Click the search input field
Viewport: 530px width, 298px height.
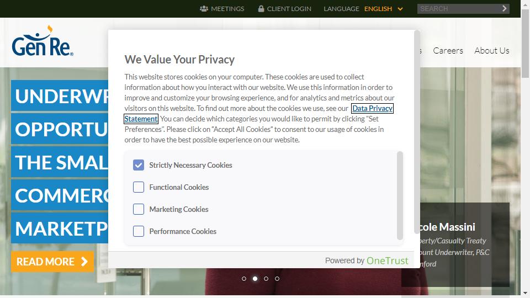458,9
